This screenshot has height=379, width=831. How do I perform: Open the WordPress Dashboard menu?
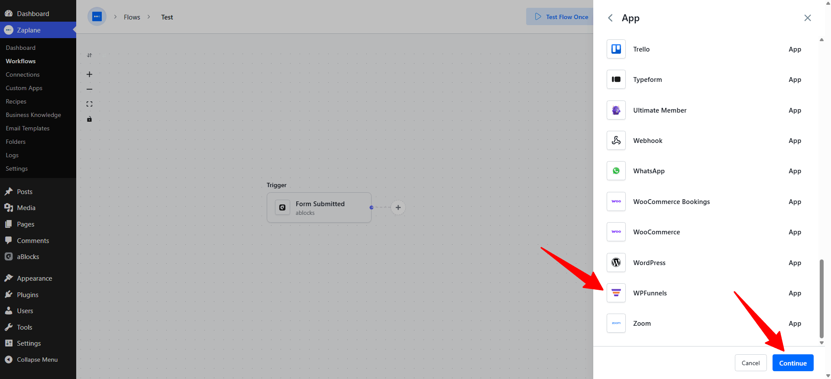tap(38, 13)
